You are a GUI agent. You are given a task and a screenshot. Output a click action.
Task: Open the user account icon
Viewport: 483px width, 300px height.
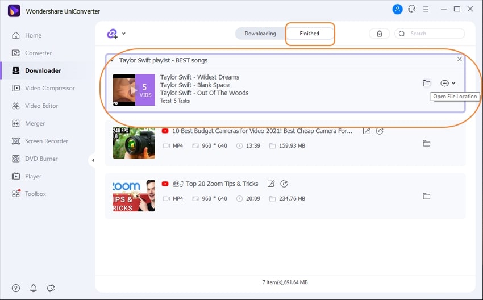coord(397,9)
